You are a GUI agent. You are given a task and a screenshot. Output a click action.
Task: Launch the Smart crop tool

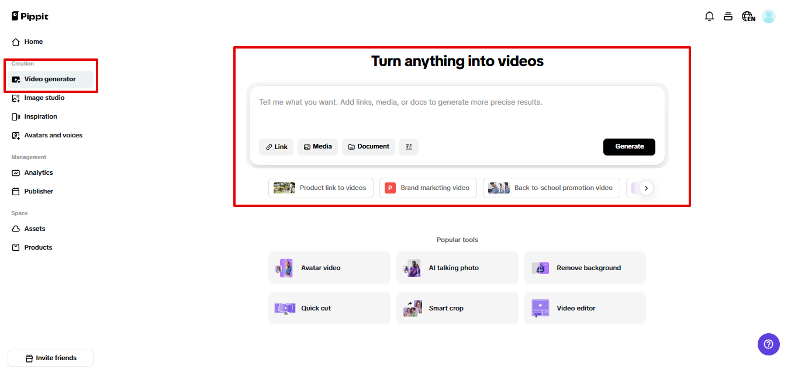[x=457, y=308]
